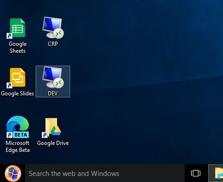The image size is (223, 182).
Task: Select the Google Drive folder shortcut icon
Action: [x=51, y=128]
